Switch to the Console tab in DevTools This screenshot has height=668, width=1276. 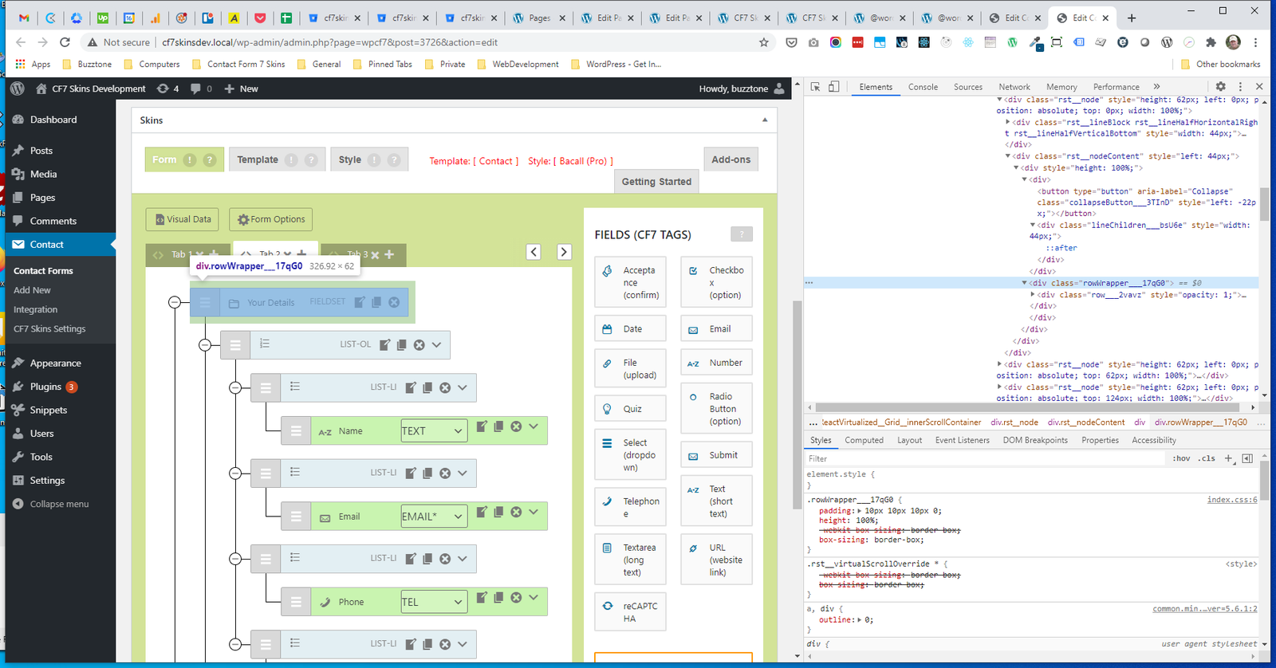pyautogui.click(x=923, y=87)
